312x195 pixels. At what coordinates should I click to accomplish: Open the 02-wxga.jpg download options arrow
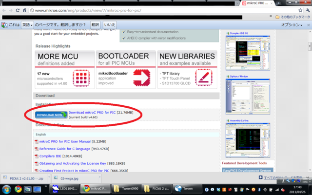(x=99, y=176)
